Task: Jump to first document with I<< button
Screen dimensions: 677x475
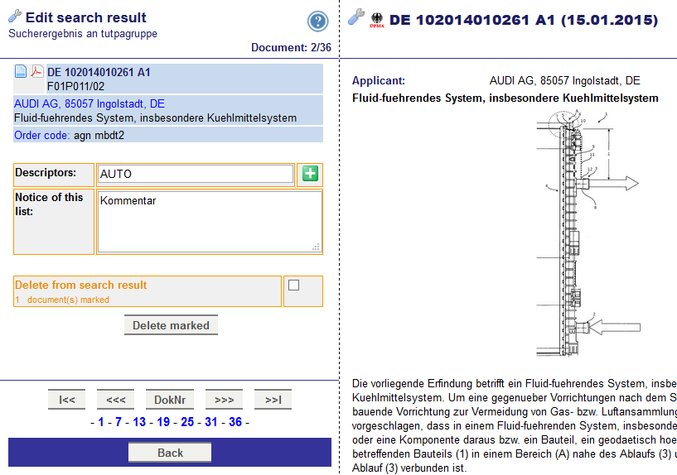Action: (x=66, y=400)
